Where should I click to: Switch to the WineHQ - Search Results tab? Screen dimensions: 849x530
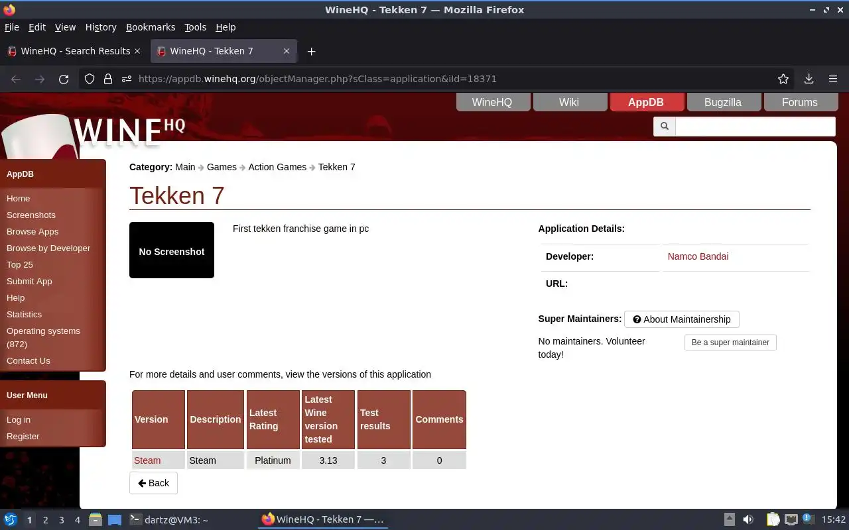(x=73, y=51)
